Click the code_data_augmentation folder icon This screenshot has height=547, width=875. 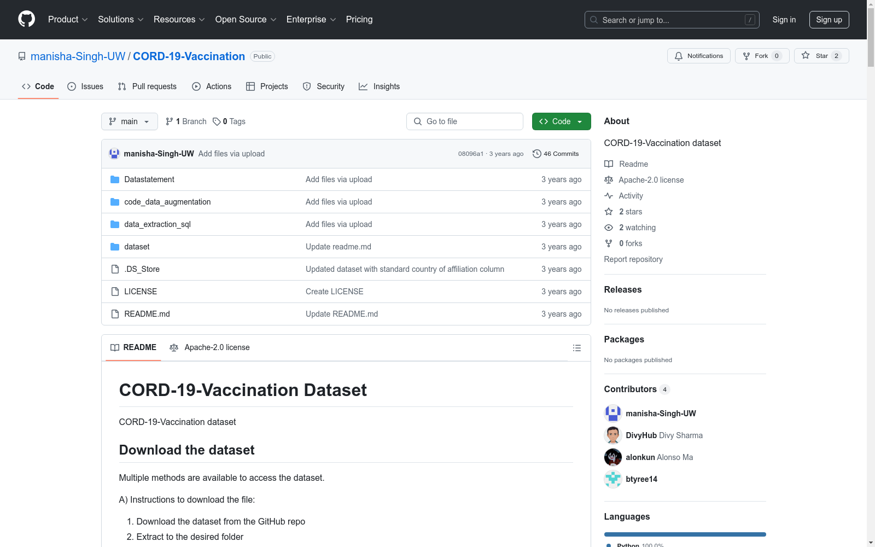115,202
